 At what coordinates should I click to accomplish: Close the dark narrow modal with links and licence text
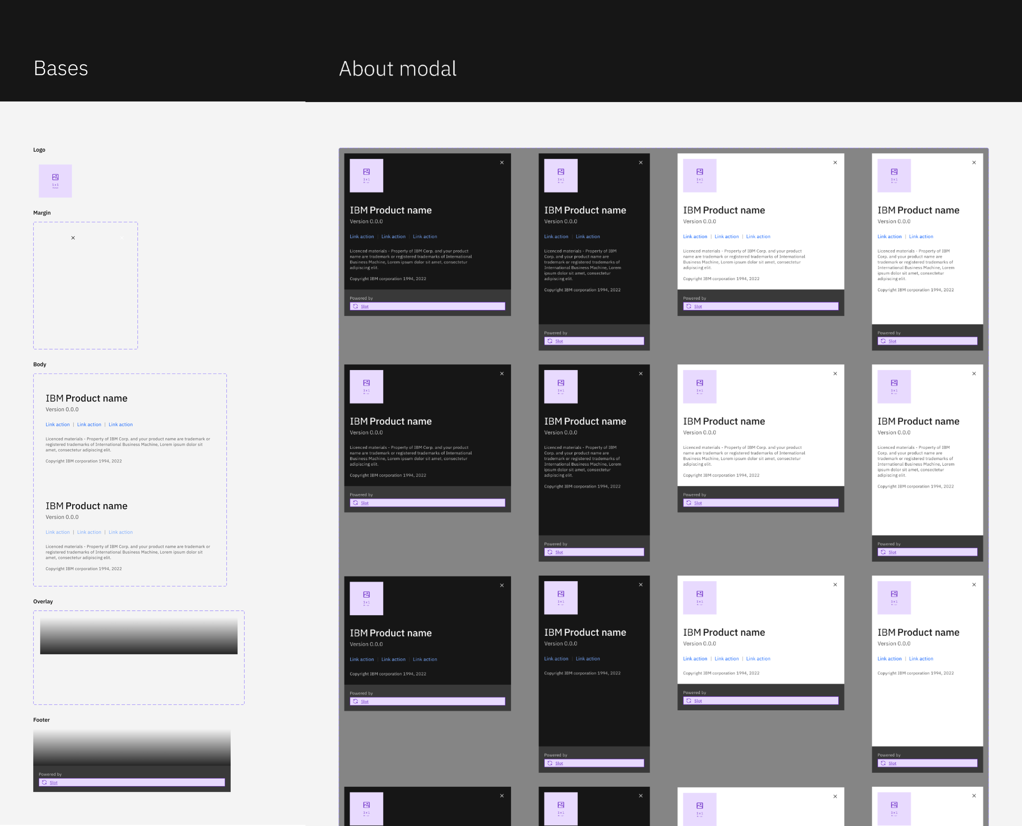641,163
